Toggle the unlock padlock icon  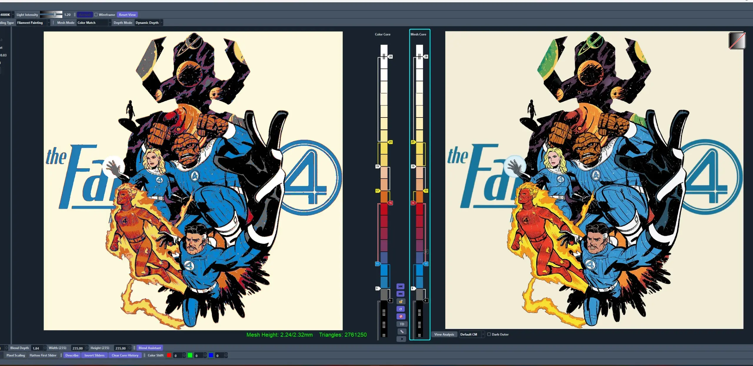[x=401, y=301]
